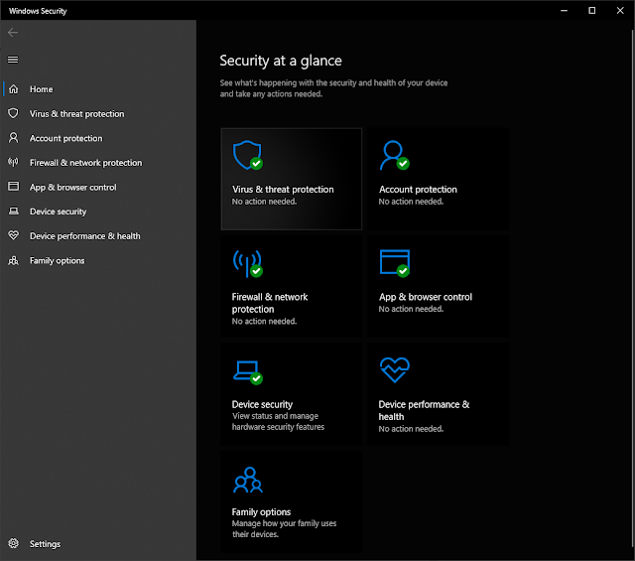The height and width of the screenshot is (561, 635).
Task: Click the large family group tile icon
Action: (248, 480)
